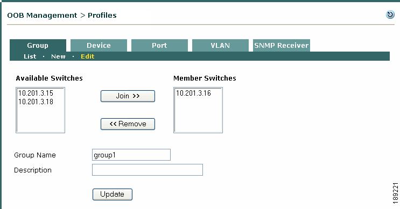Image resolution: width=400 pixels, height=209 pixels.
Task: Click the << Remove button
Action: pos(128,124)
